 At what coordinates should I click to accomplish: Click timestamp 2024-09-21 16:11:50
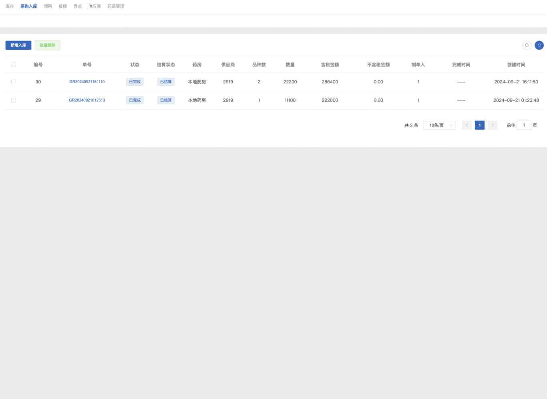coord(516,82)
